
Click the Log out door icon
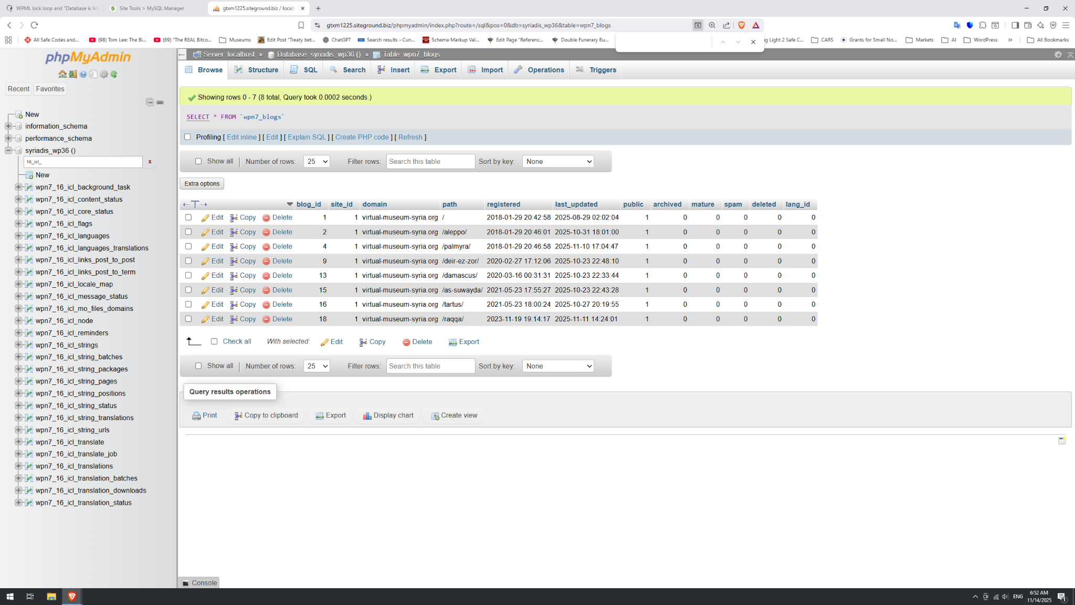coord(73,75)
